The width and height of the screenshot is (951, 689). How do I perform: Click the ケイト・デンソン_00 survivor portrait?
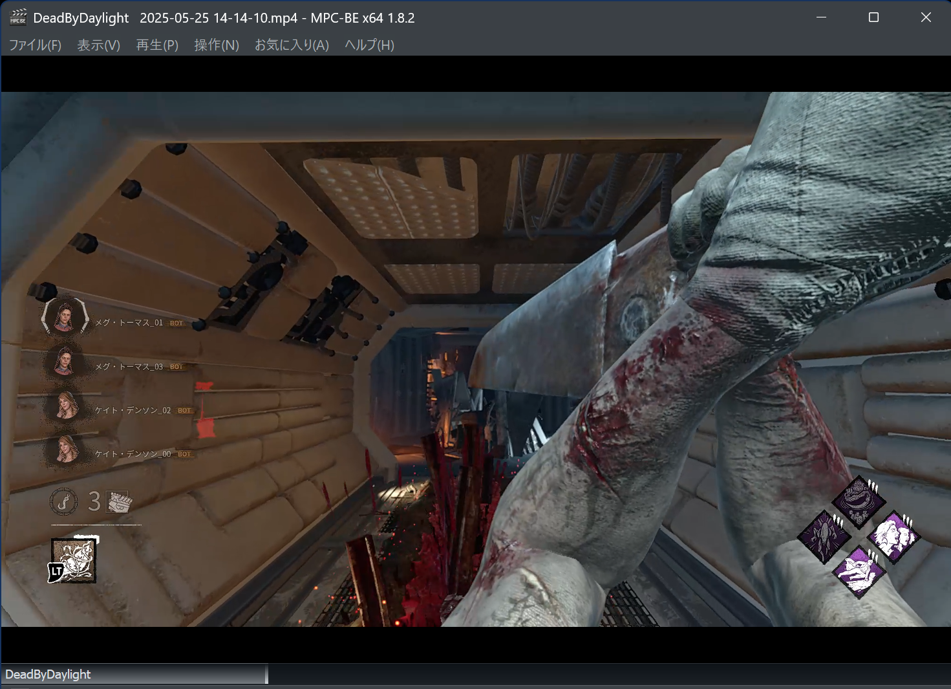pos(66,450)
